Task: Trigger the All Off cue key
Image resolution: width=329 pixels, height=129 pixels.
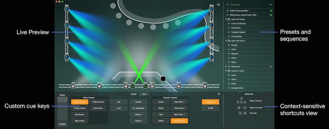Action: point(210,108)
